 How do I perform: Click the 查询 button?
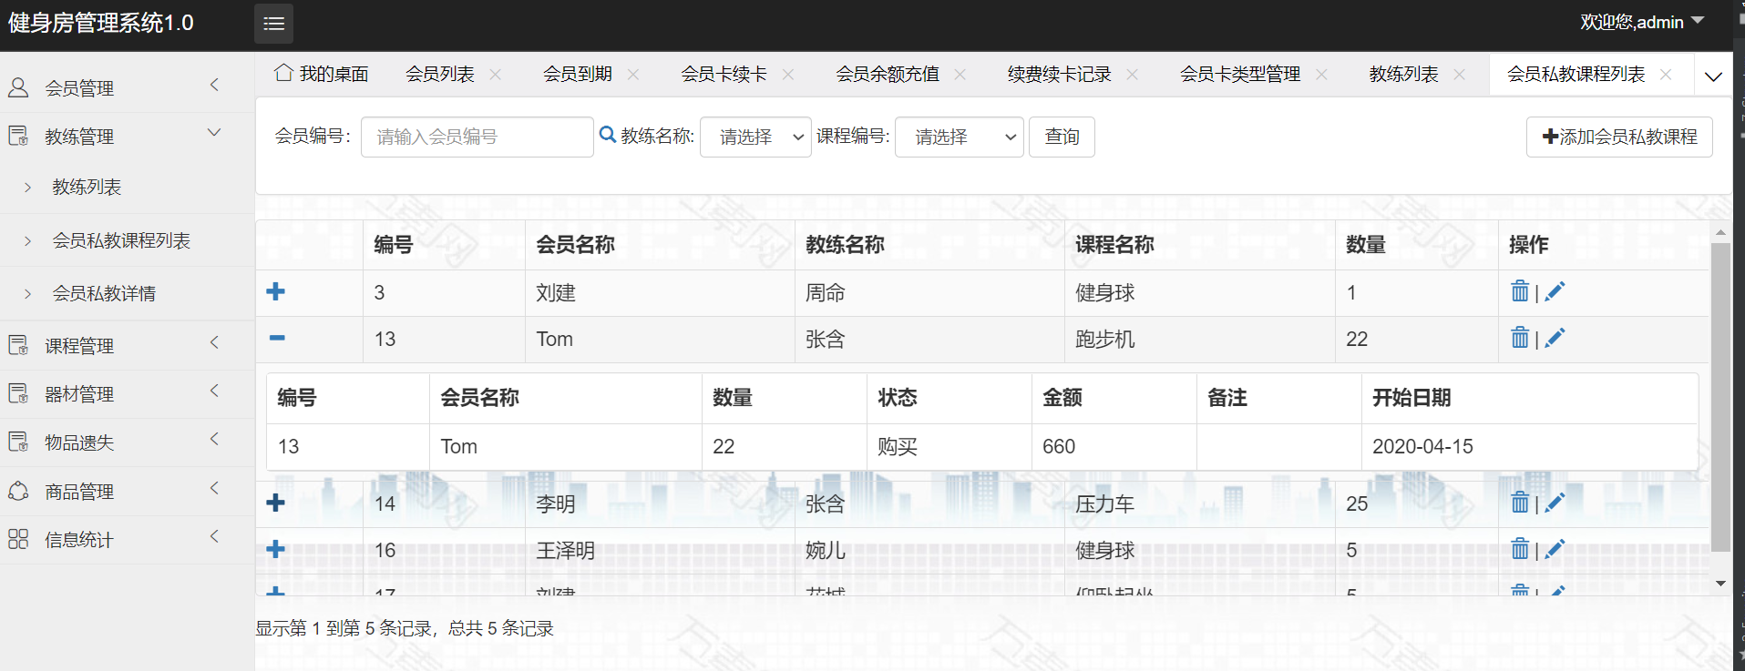tap(1062, 137)
